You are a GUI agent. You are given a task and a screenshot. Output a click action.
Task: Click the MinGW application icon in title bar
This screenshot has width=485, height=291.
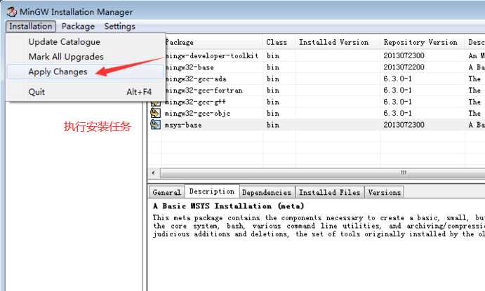click(11, 12)
